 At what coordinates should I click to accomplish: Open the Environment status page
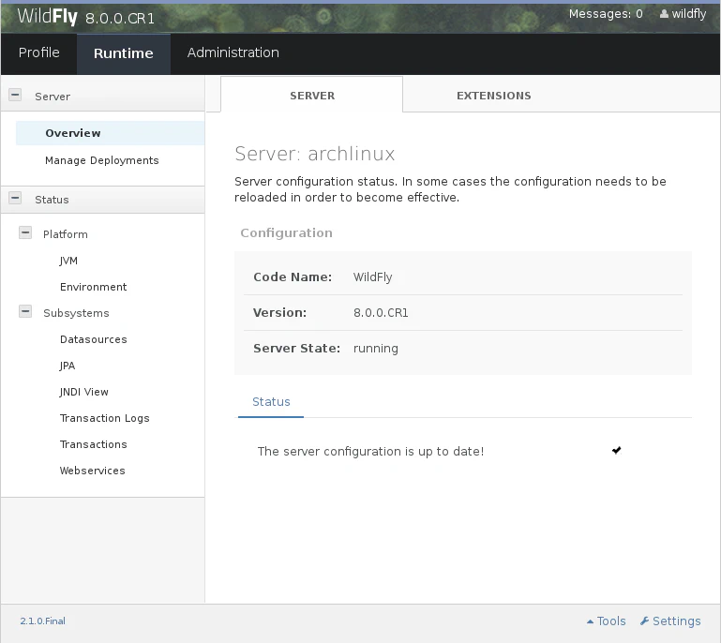click(x=93, y=287)
